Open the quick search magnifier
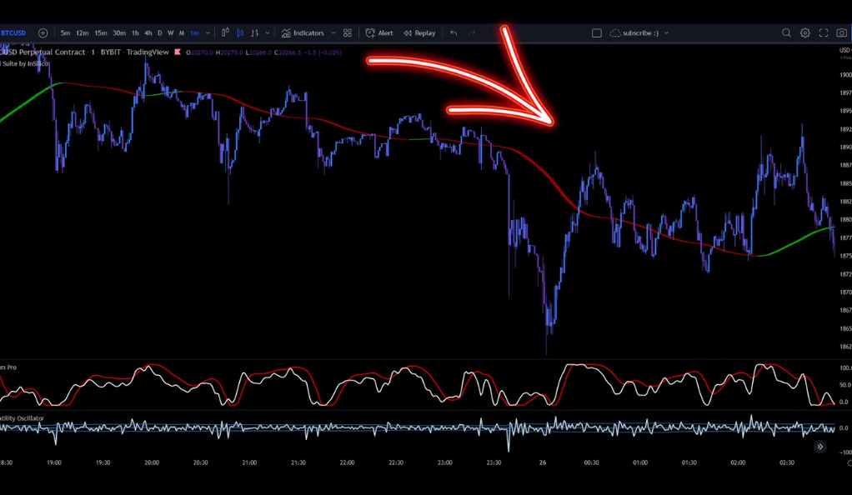Screen dimensions: 852x495 pos(786,33)
